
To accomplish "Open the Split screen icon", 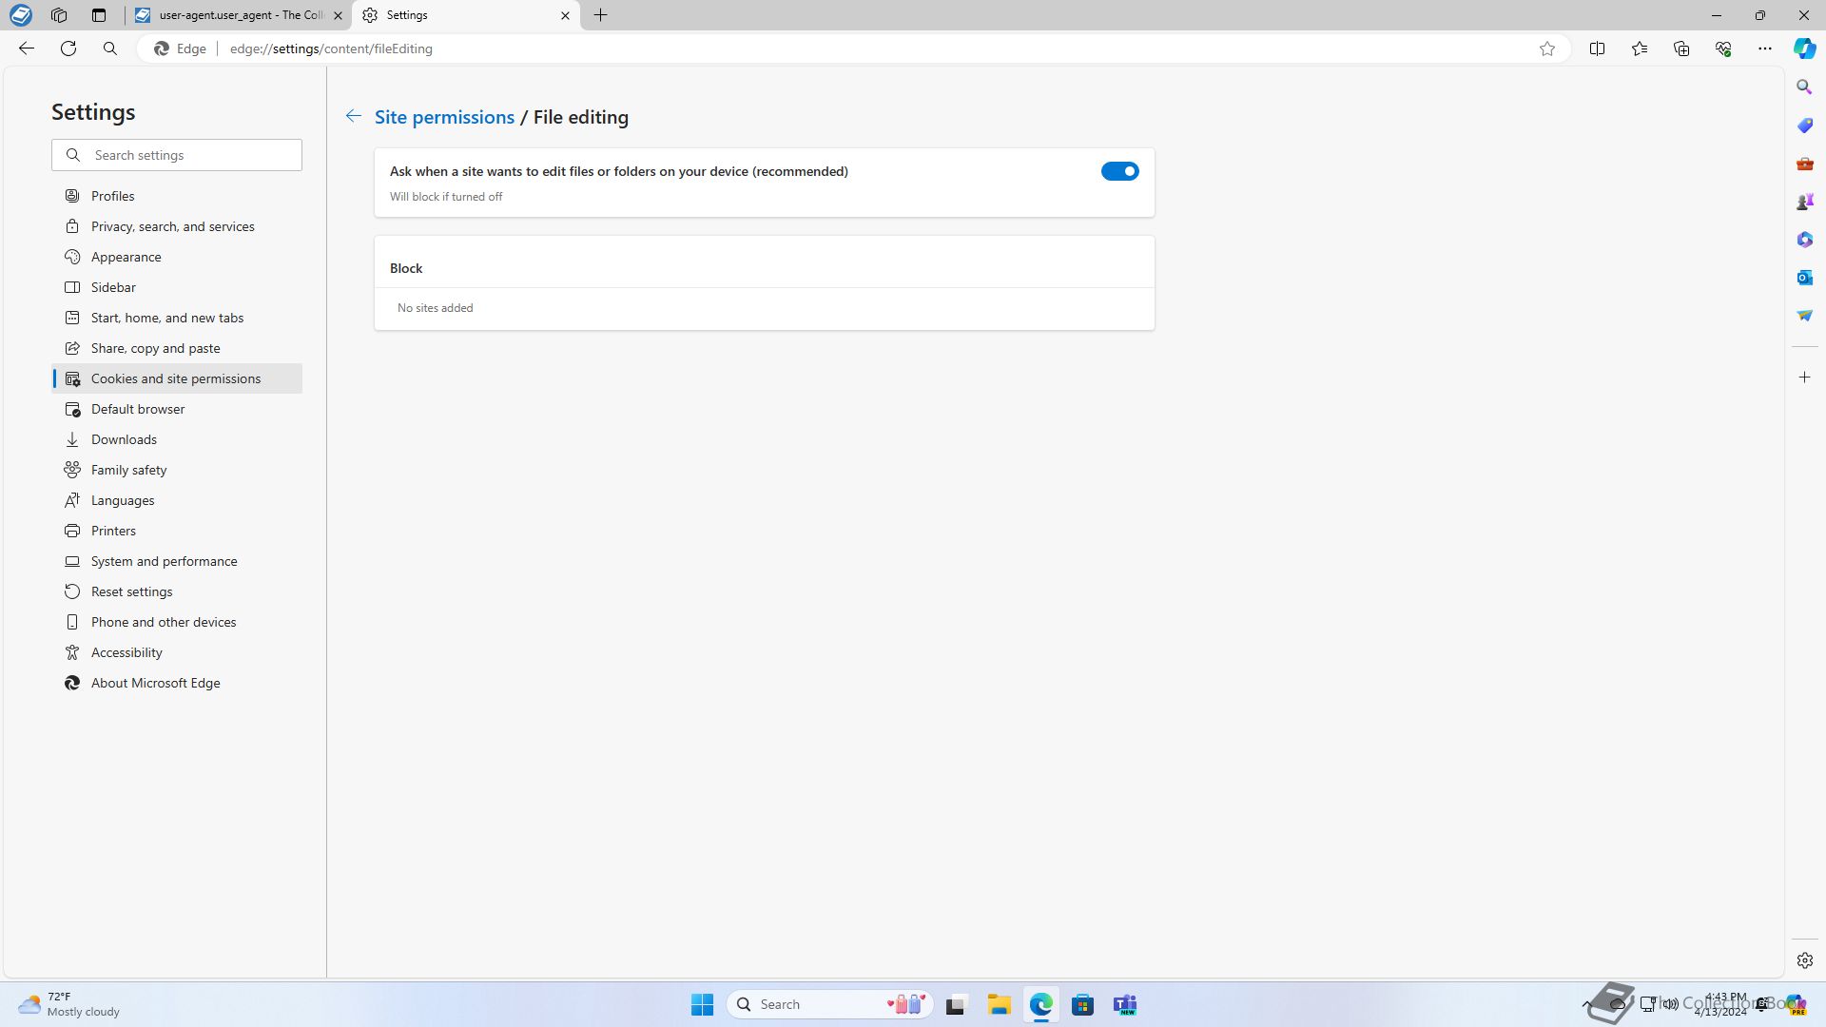I will 1597,48.
